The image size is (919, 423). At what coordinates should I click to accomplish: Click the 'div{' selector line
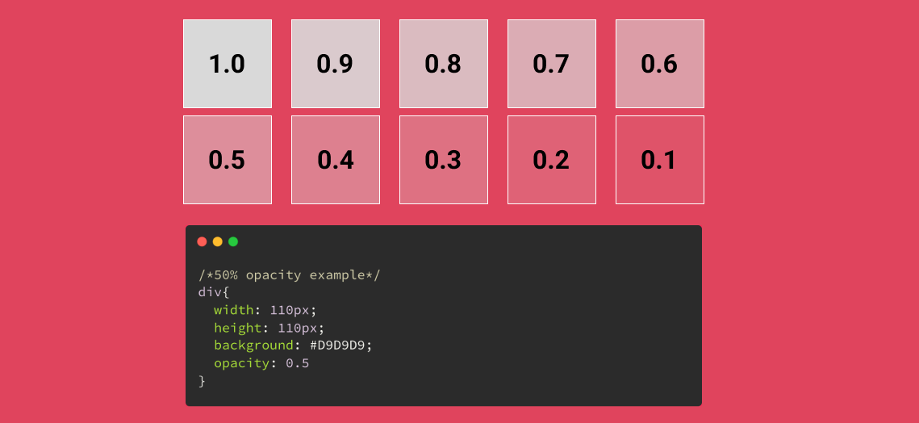click(x=214, y=292)
